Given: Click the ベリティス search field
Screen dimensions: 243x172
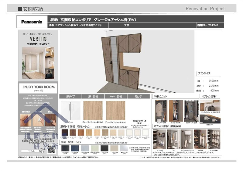Looking at the screenshot, I should click(32, 151).
